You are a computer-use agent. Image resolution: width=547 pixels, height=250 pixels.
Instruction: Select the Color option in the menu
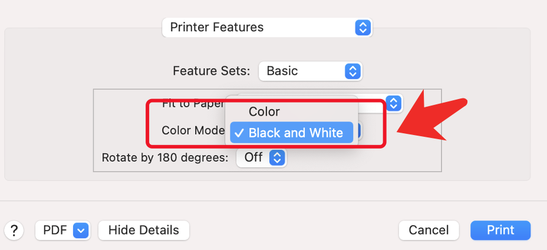point(264,111)
